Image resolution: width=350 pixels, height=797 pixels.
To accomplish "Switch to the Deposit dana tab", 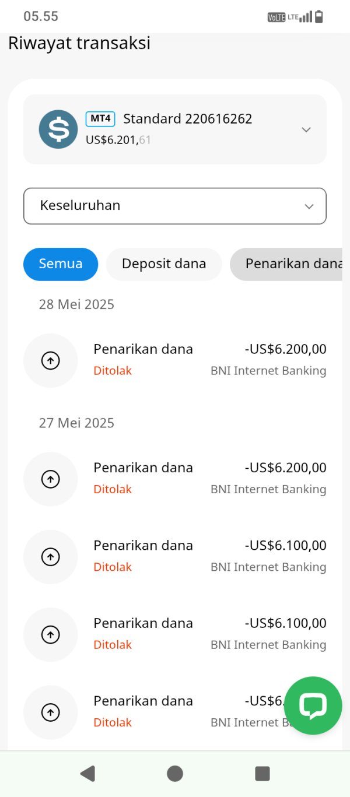I will click(x=164, y=264).
